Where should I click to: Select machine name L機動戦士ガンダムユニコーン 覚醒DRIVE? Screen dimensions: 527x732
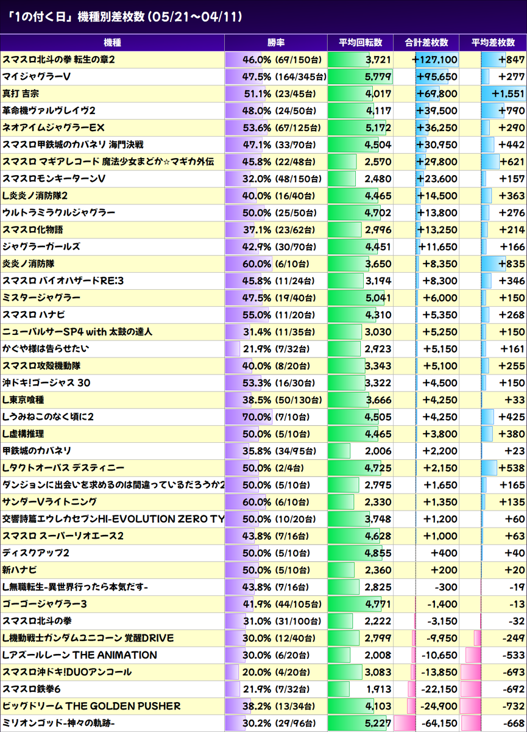(x=88, y=638)
